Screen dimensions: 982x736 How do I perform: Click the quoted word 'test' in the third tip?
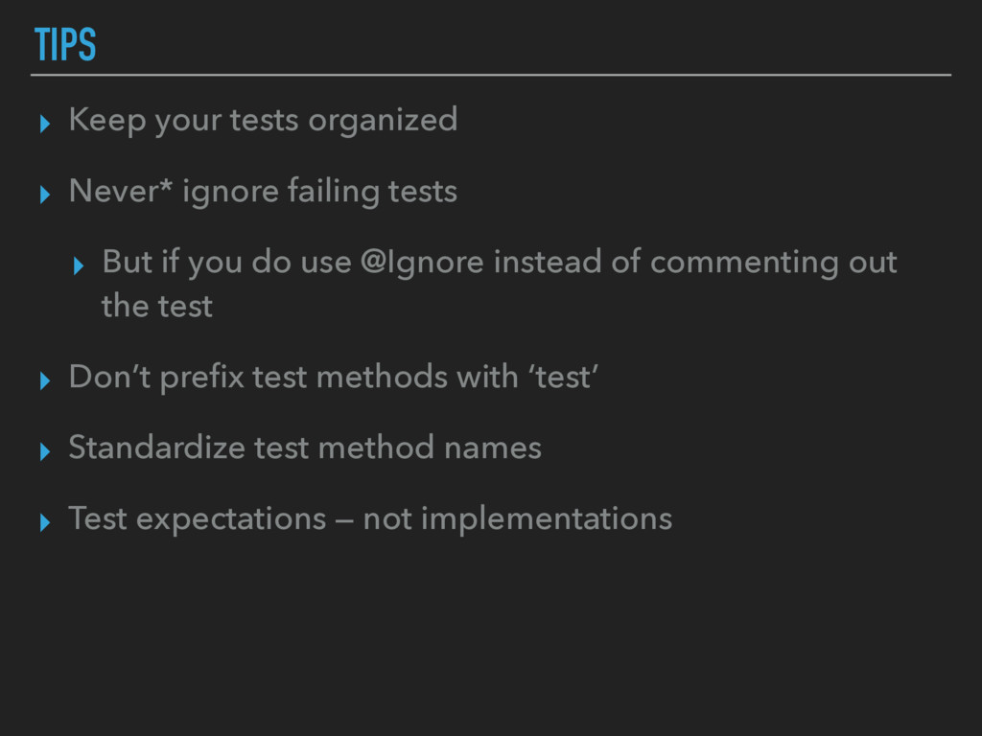pos(564,378)
